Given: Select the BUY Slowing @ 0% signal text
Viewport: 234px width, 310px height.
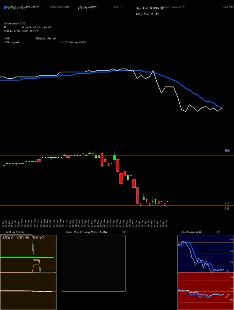Looking at the screenshot, I should coord(73,42).
